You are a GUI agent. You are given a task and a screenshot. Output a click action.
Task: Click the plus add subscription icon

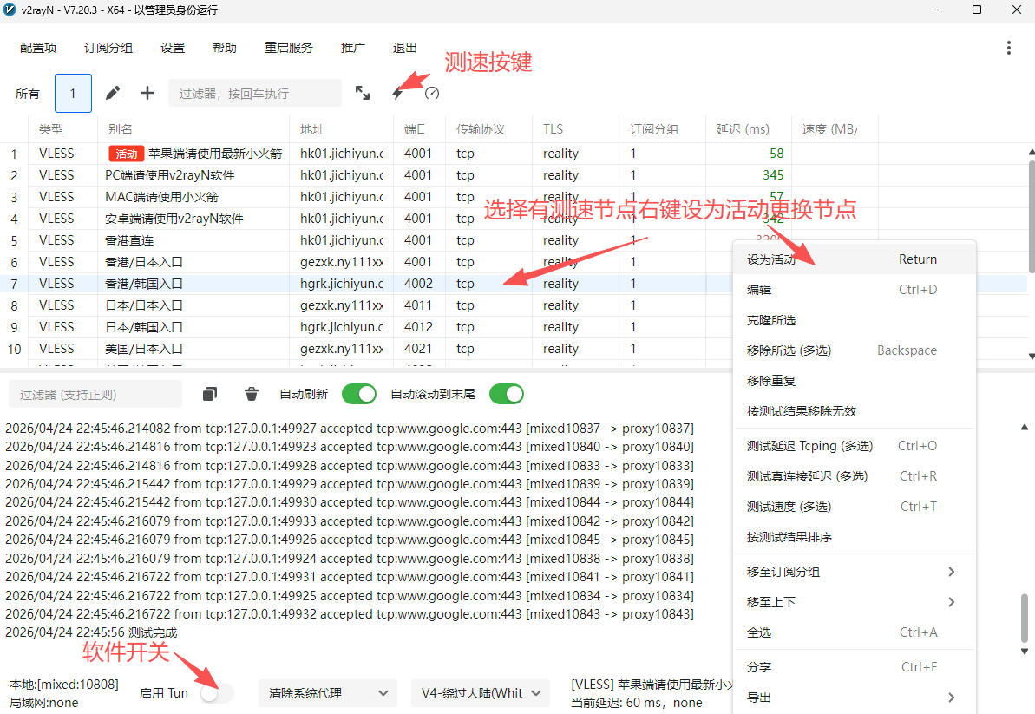click(x=147, y=93)
